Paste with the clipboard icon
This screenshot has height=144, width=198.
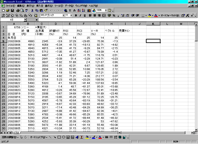point(41,10)
